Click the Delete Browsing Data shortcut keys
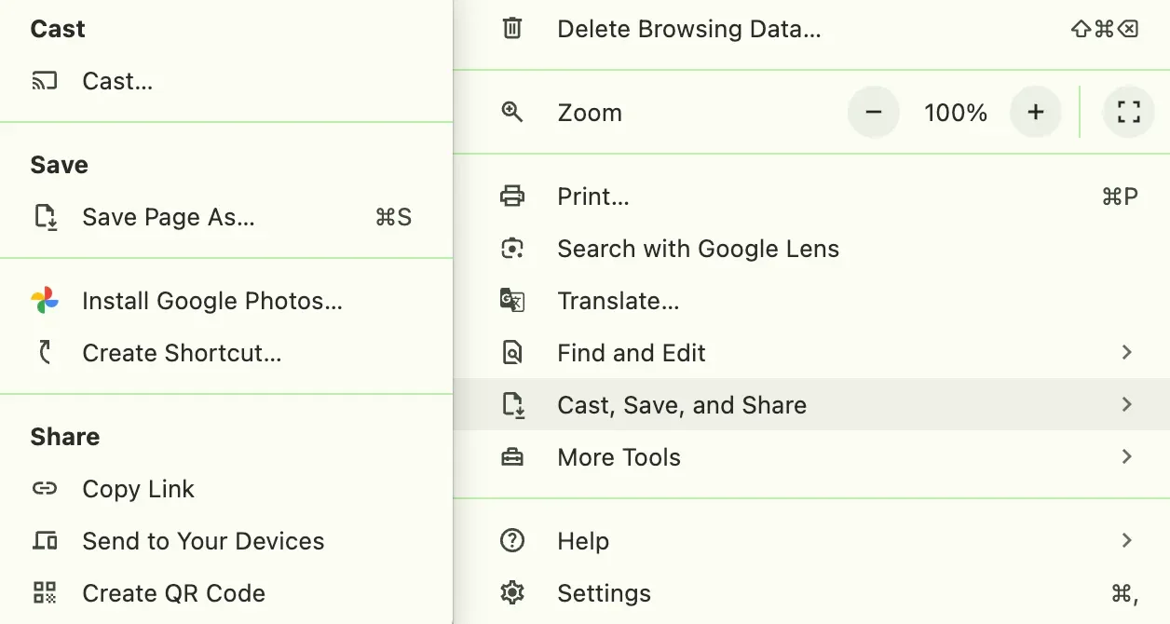 pyautogui.click(x=1105, y=29)
